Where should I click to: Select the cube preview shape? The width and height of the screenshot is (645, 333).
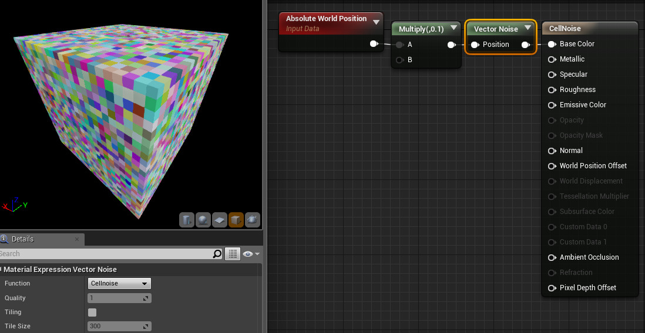pyautogui.click(x=236, y=220)
